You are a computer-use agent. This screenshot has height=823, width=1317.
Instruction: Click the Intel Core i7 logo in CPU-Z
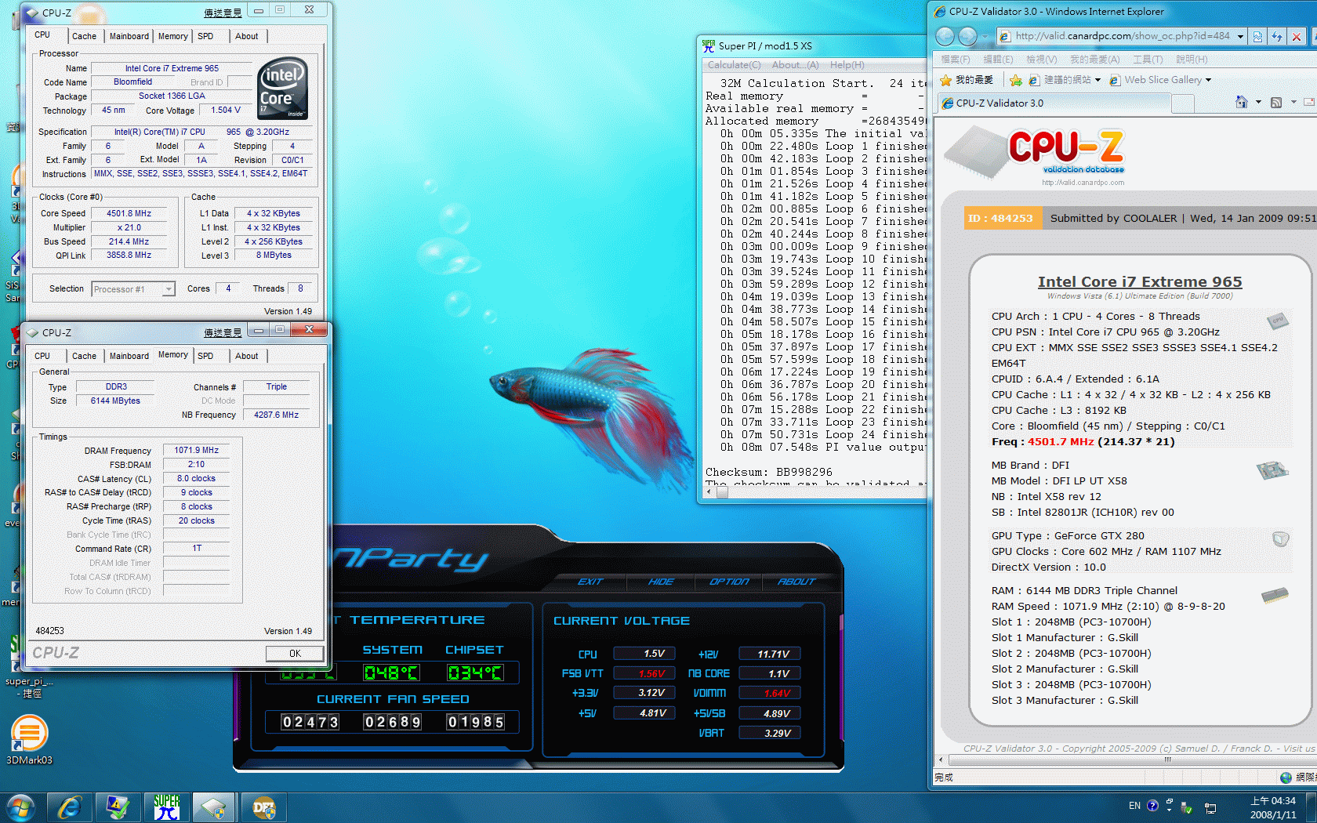point(283,88)
